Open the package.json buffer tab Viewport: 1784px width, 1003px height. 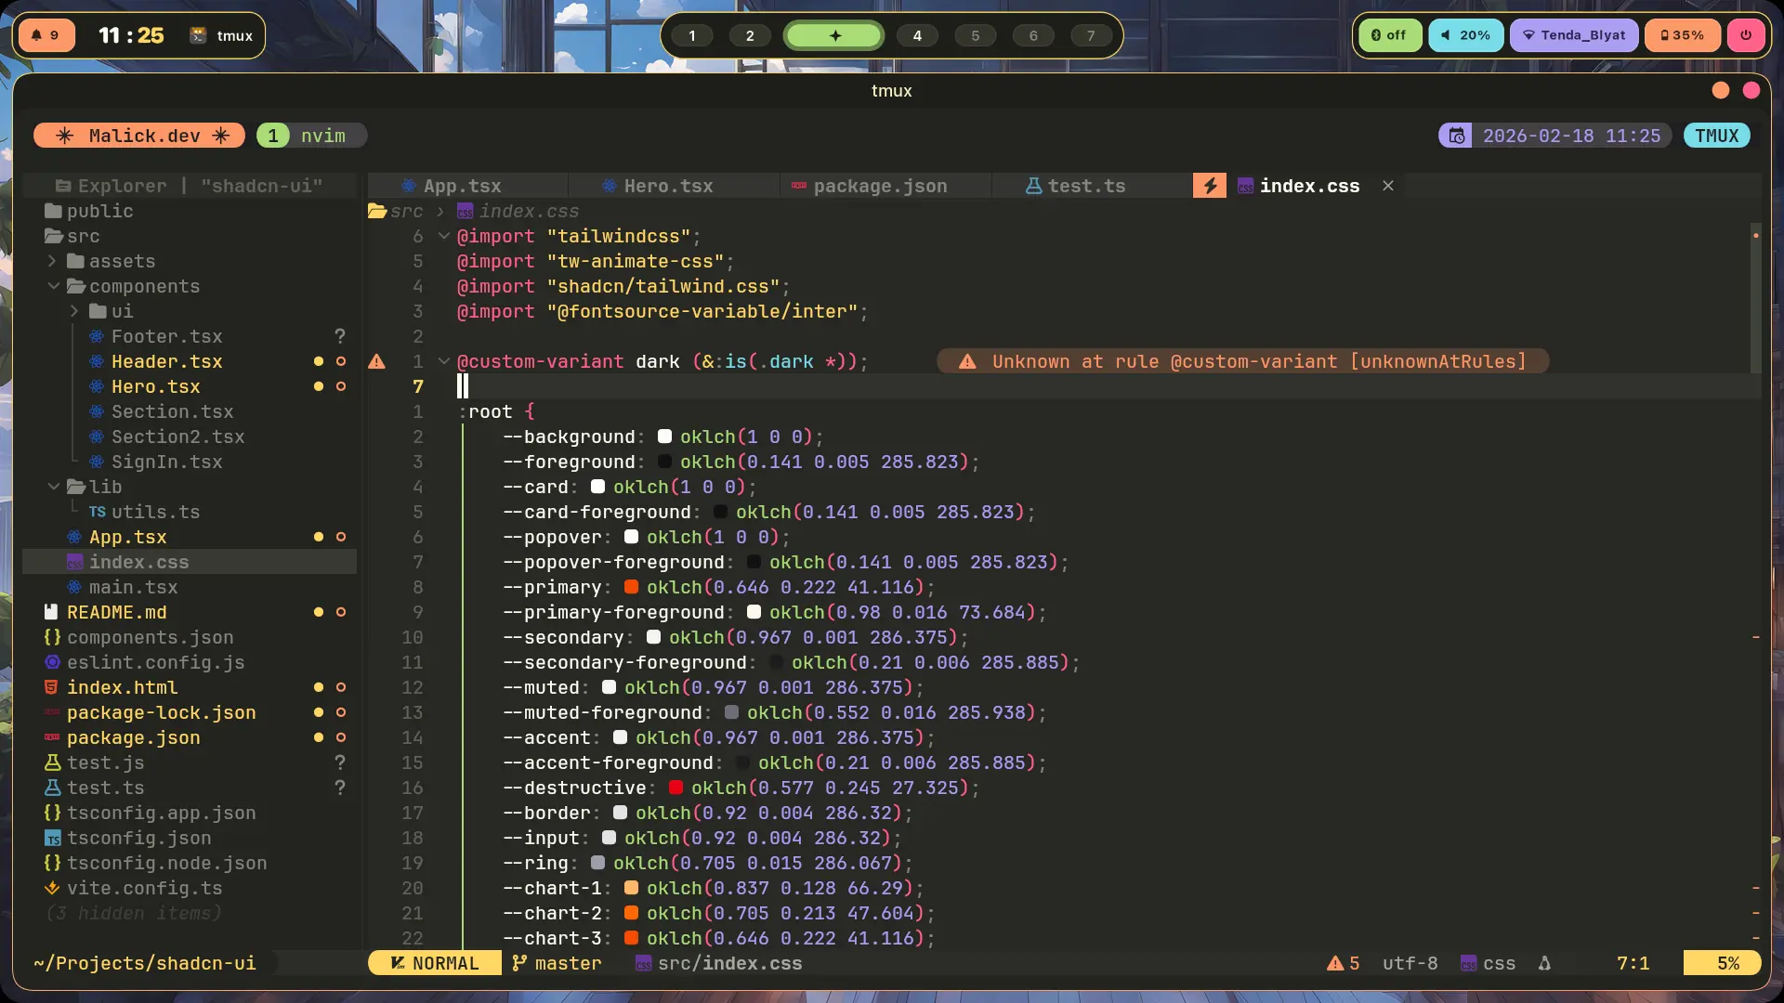click(880, 186)
